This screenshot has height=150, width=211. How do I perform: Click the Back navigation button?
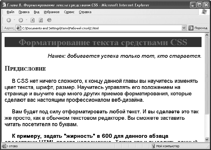[8, 20]
